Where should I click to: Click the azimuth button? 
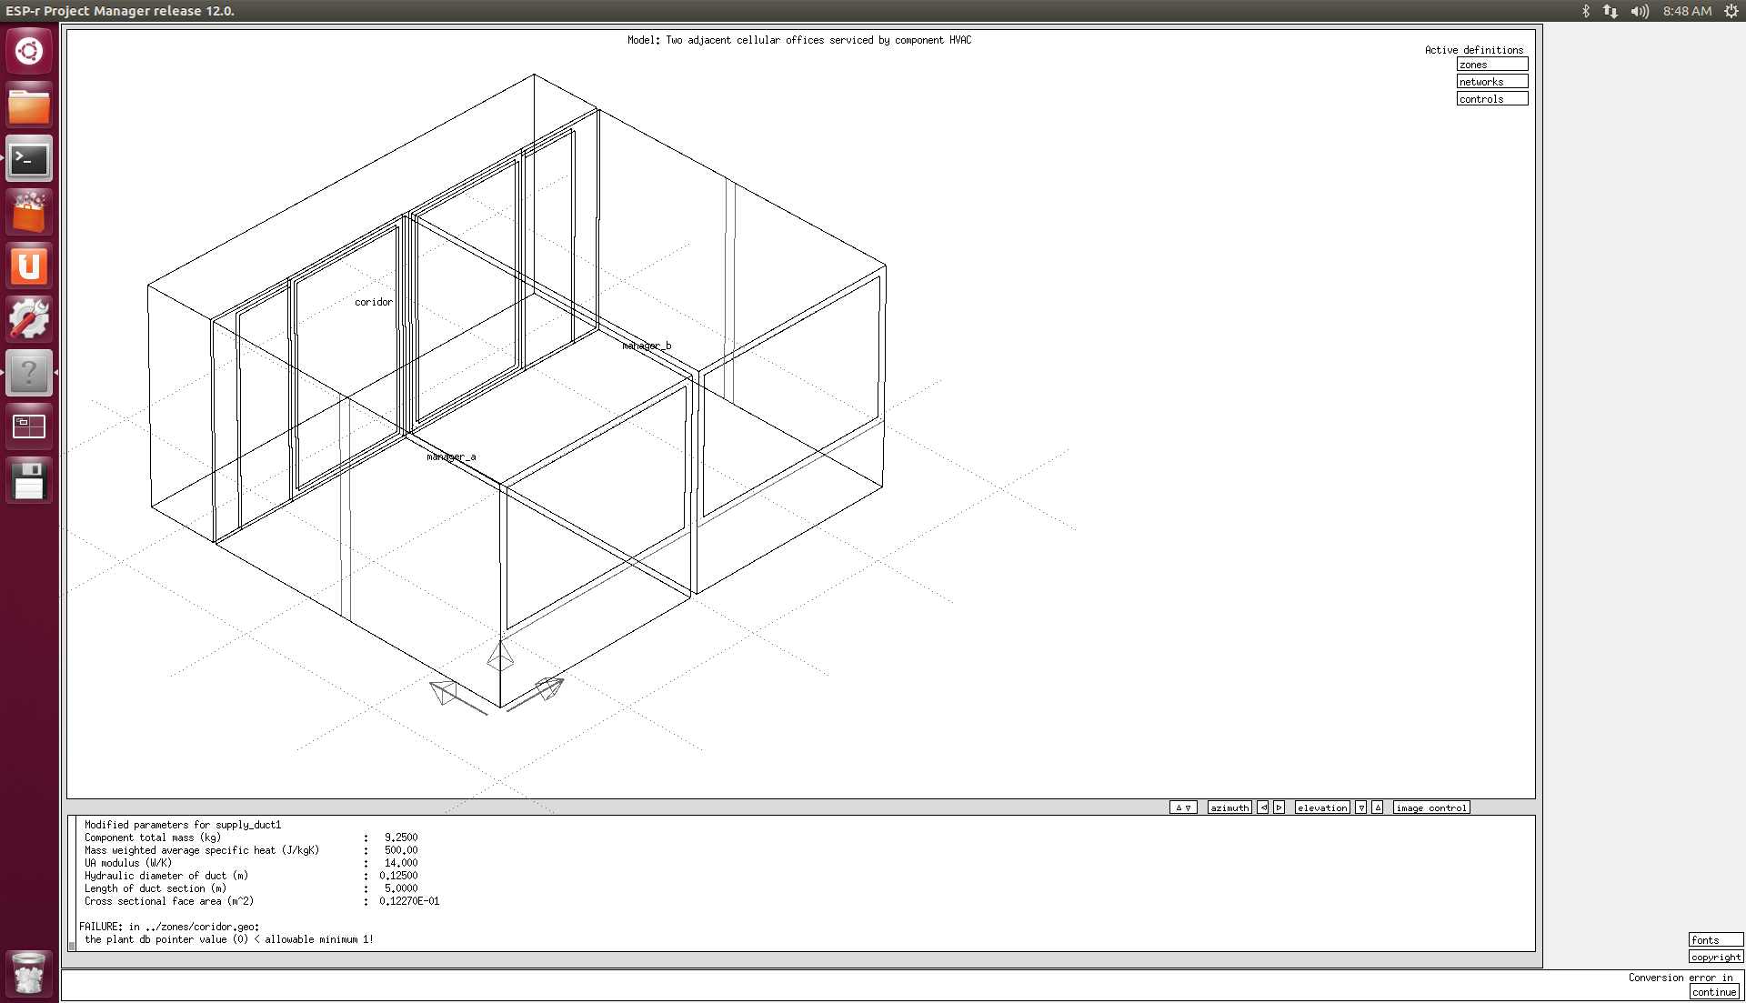(1229, 807)
